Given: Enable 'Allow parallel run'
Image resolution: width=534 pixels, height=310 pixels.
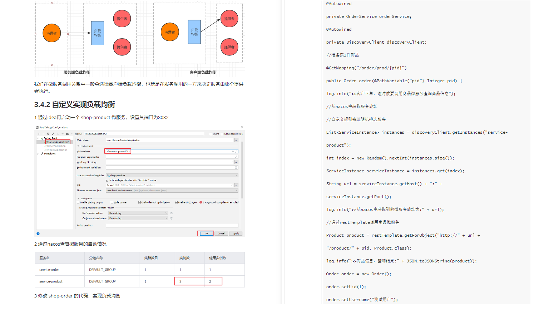Looking at the screenshot, I should (x=222, y=134).
